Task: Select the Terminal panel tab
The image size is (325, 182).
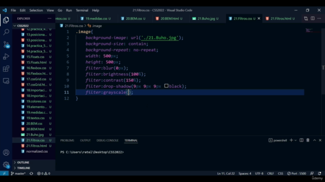Action: (x=131, y=141)
